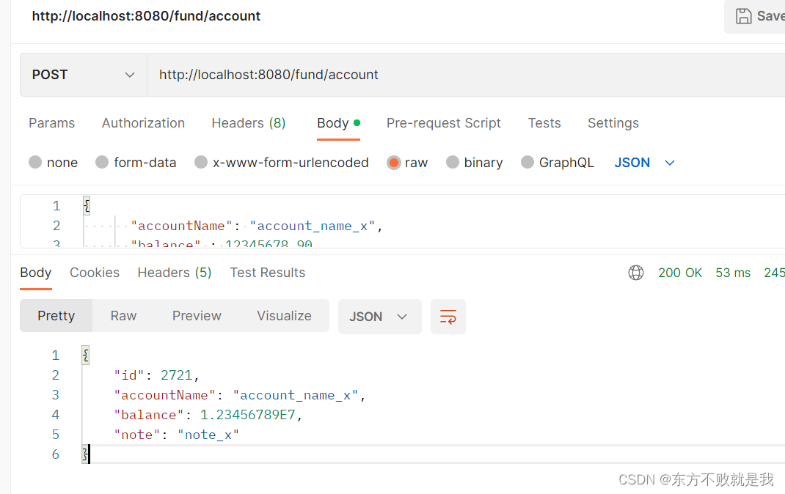Image resolution: width=785 pixels, height=494 pixels.
Task: Select the none body type radio
Action: click(x=35, y=163)
